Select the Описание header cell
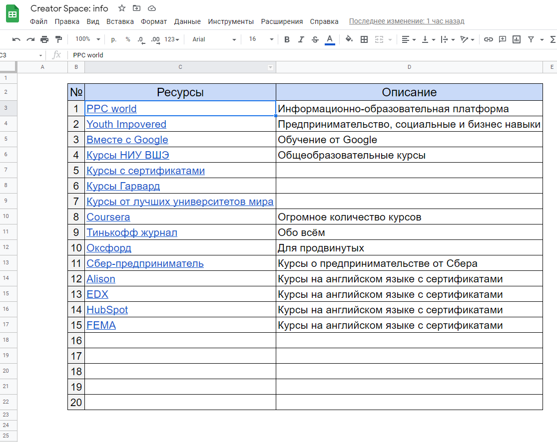Viewport: 557px width, 442px height. pos(409,92)
